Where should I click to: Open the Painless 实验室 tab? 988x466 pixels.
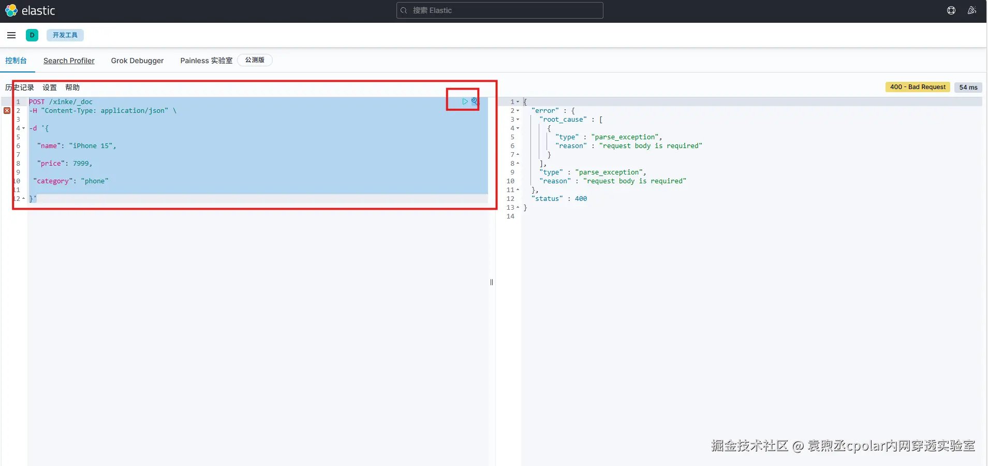207,61
